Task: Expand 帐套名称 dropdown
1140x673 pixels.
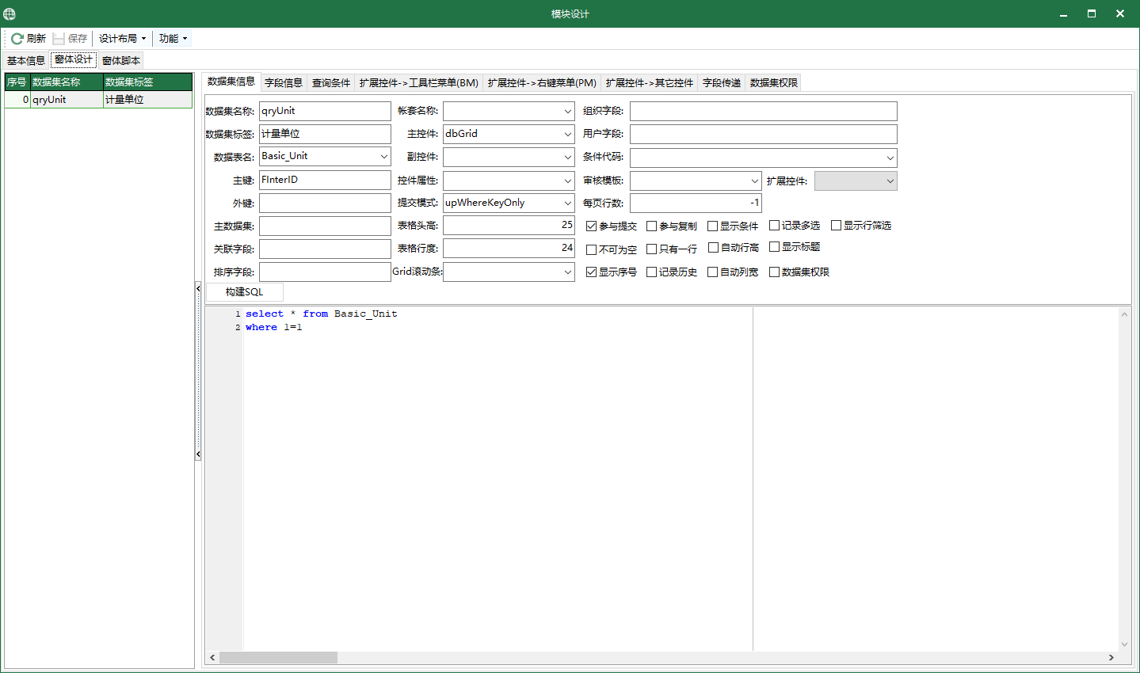Action: [568, 112]
